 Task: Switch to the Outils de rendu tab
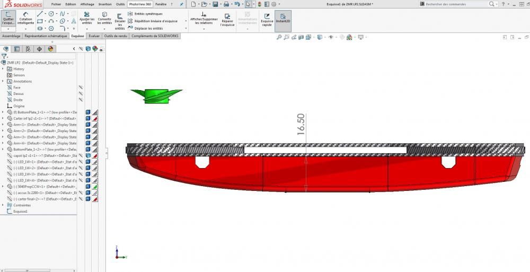[x=116, y=36]
